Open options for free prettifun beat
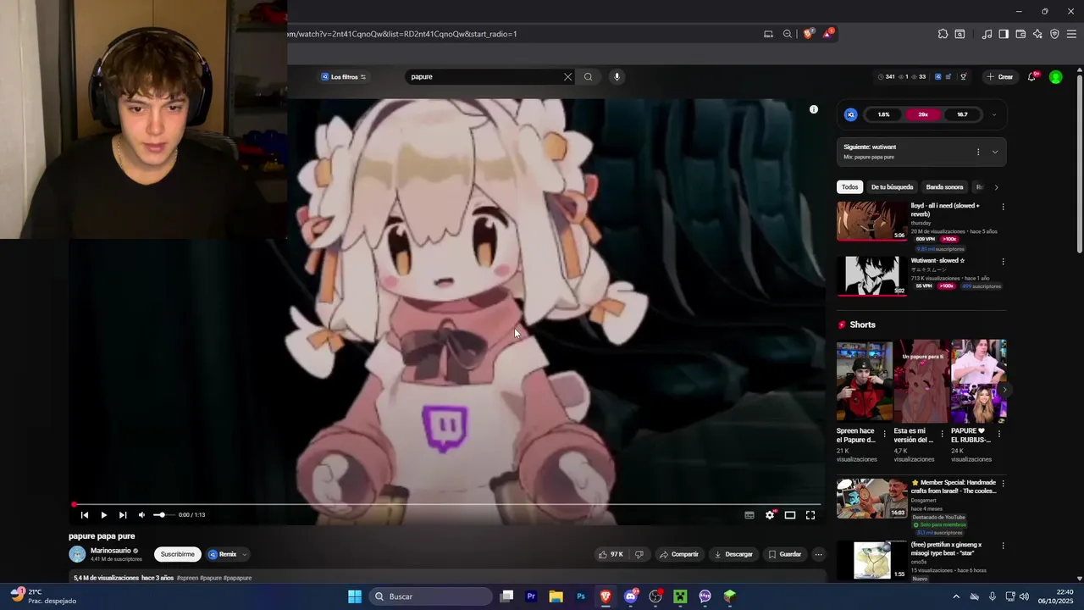1084x610 pixels. [1003, 546]
